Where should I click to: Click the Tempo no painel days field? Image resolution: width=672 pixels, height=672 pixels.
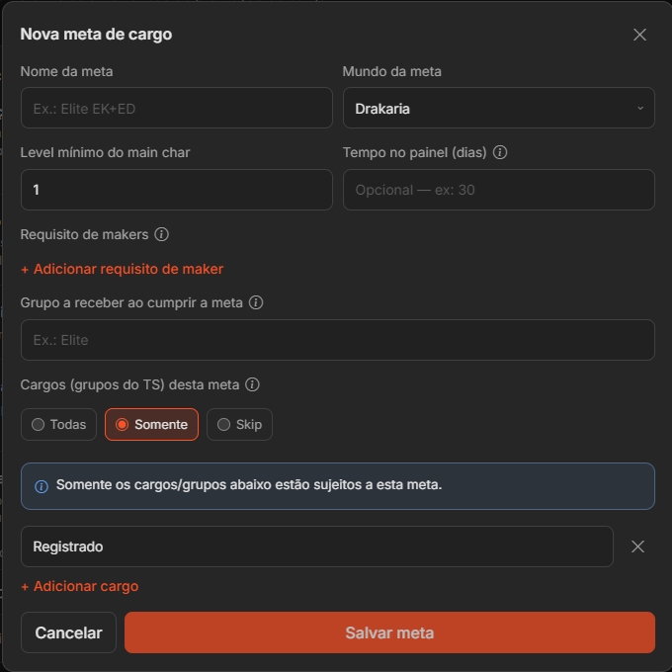coord(498,190)
